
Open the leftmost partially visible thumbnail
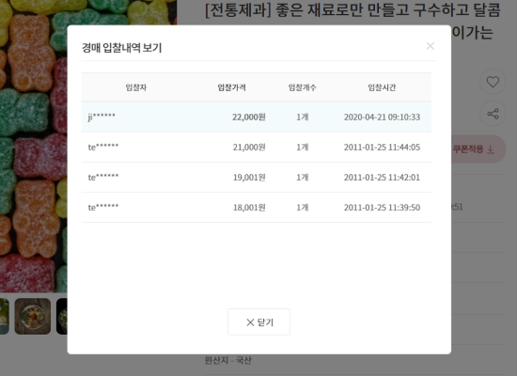tap(5, 316)
